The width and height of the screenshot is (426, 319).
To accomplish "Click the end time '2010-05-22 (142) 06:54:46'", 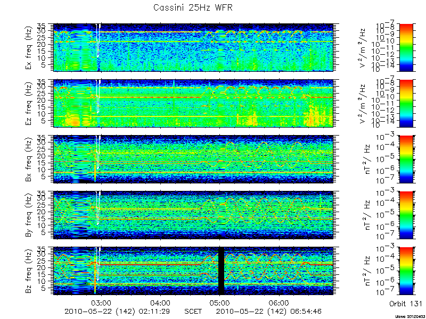I will [268, 311].
